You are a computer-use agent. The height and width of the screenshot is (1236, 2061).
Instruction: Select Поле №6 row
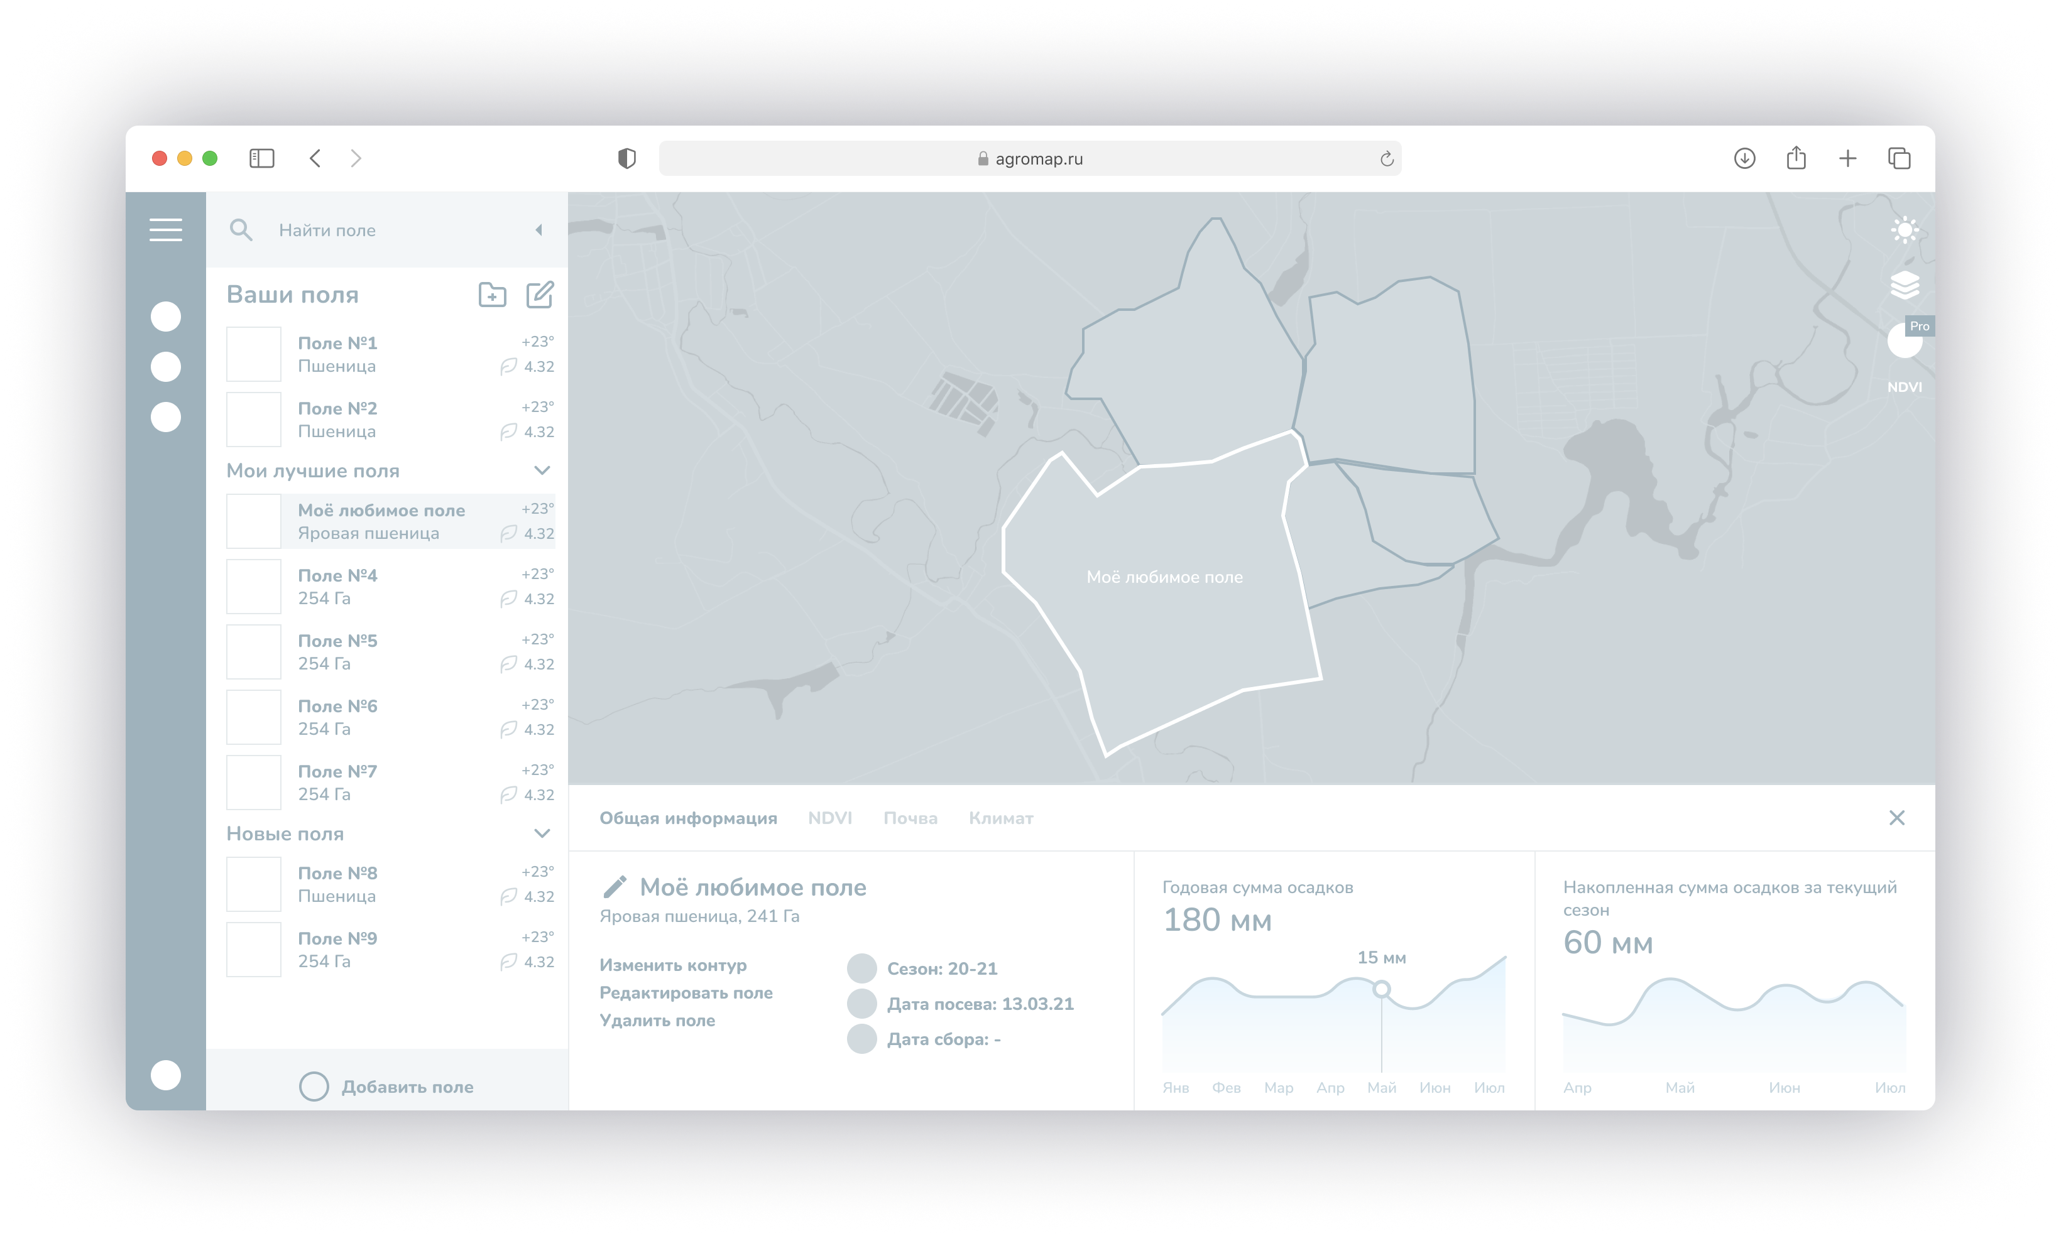coord(391,718)
